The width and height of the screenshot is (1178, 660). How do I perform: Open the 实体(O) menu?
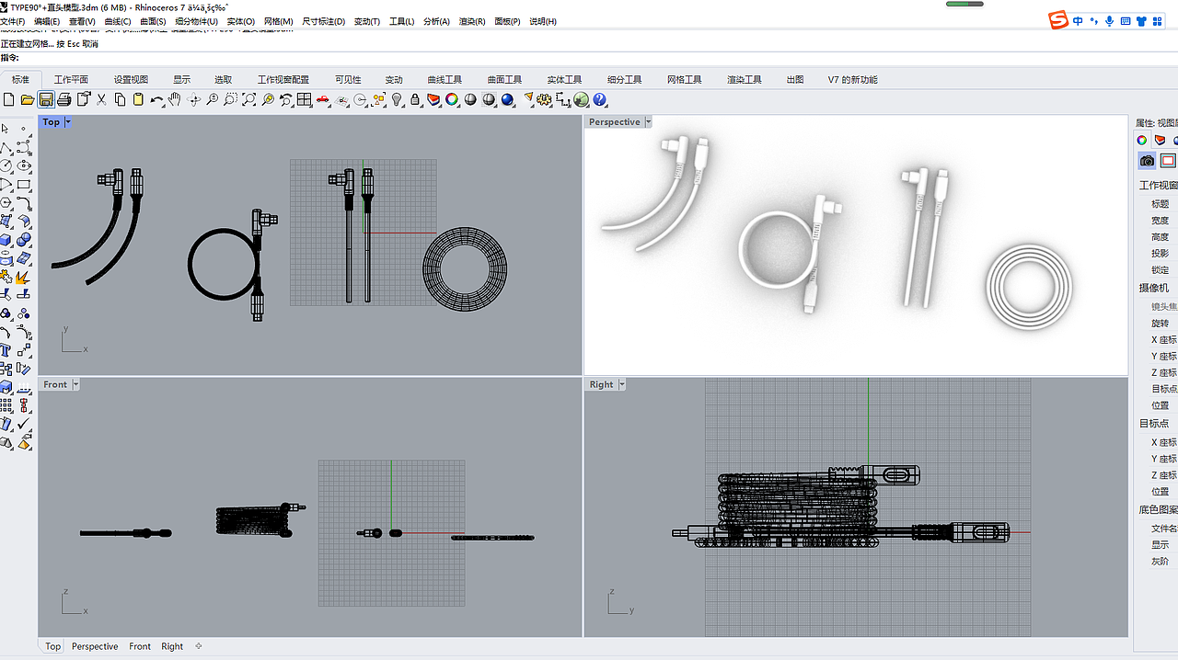pos(240,21)
